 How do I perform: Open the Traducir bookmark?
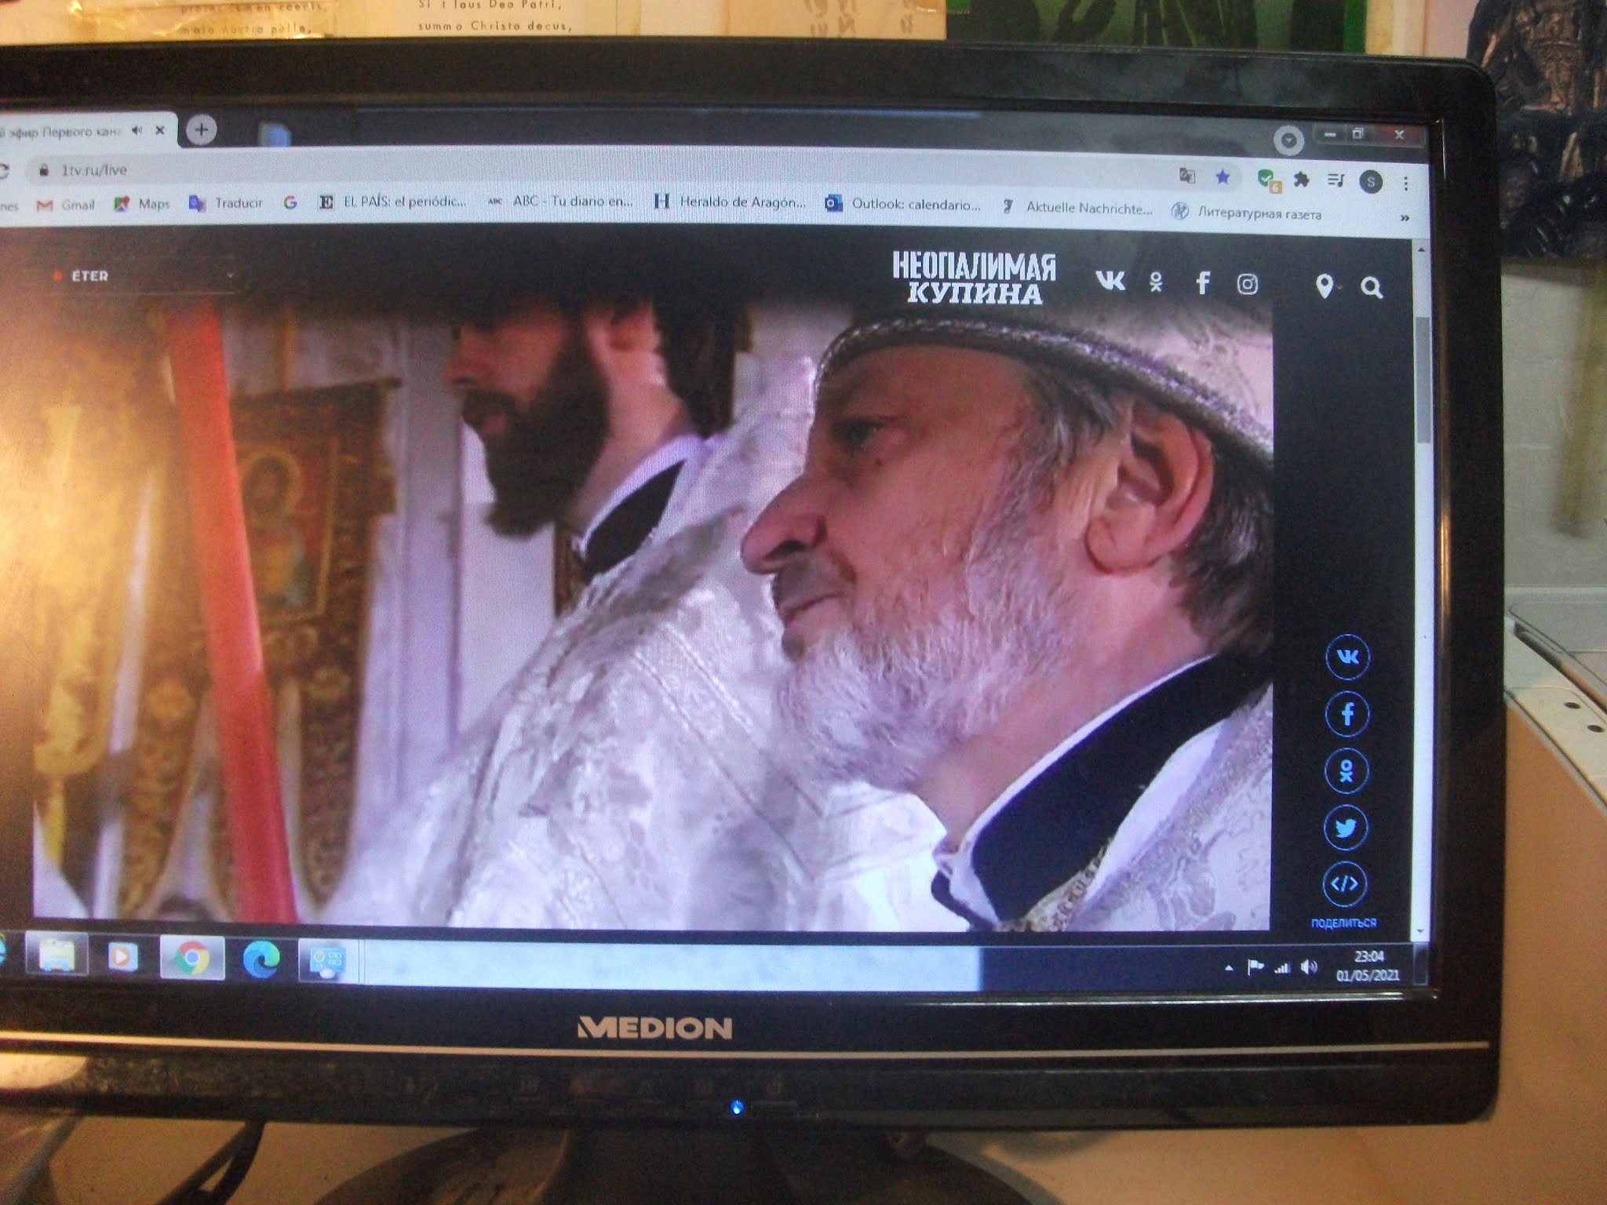[x=226, y=203]
